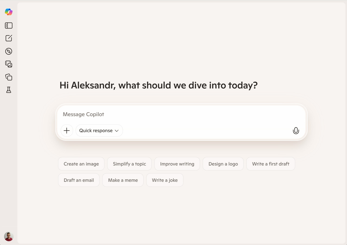Click the plus attachment button
The height and width of the screenshot is (245, 347).
point(67,131)
